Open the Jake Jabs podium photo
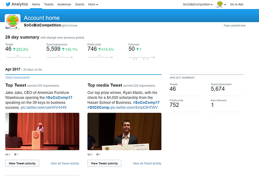259x177 pixels. [42, 131]
